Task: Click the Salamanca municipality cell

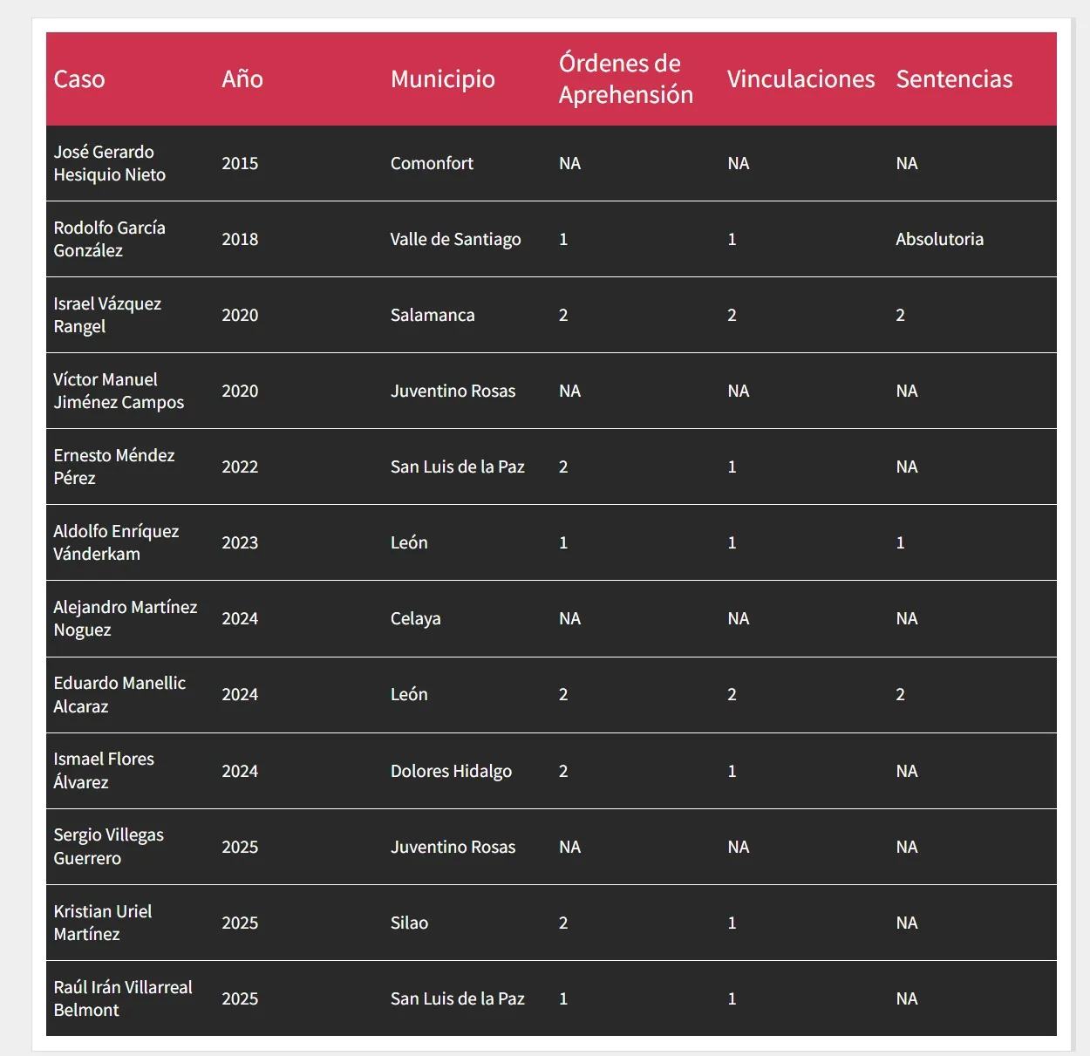Action: pyautogui.click(x=433, y=315)
